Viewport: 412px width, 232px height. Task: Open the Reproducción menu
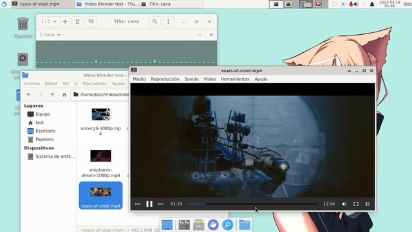coord(165,79)
